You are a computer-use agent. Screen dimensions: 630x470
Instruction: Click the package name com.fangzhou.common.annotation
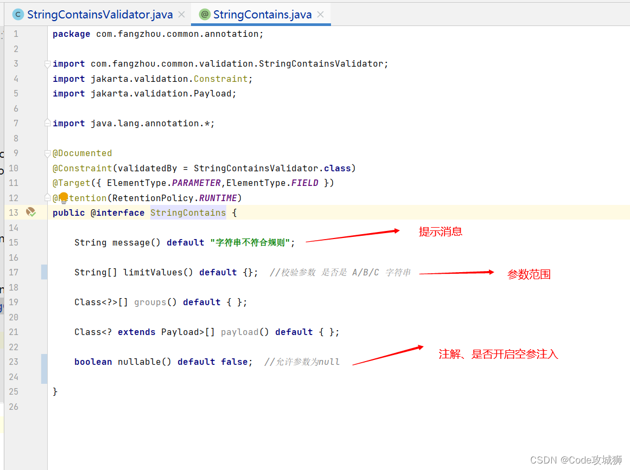[x=177, y=34]
